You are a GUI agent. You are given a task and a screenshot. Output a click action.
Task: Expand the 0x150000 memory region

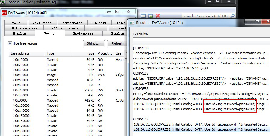(13, 116)
